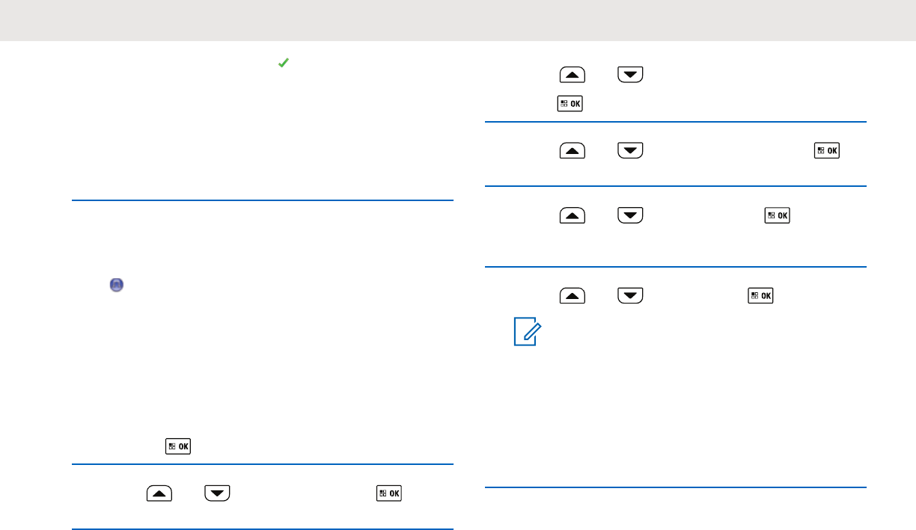Click OK icon at far right edge

click(x=827, y=151)
